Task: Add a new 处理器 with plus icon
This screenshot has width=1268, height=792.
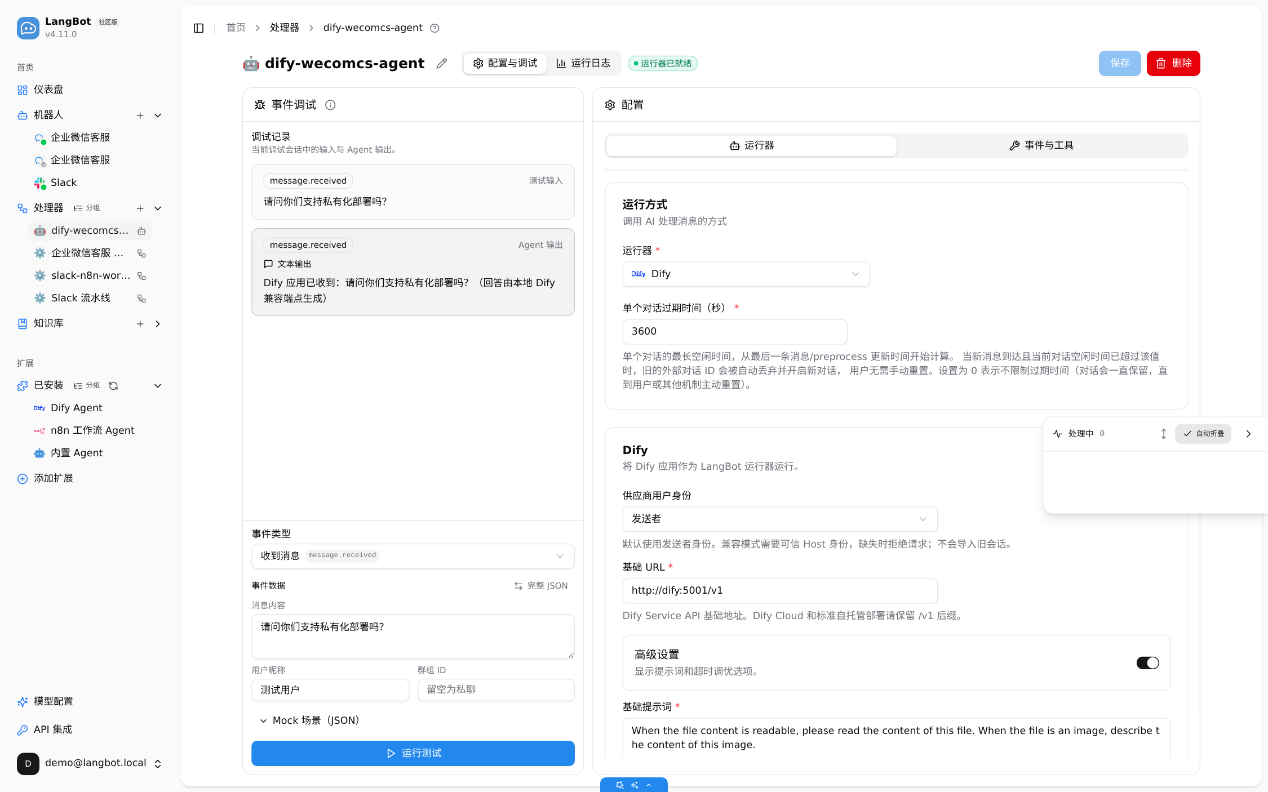Action: [140, 208]
